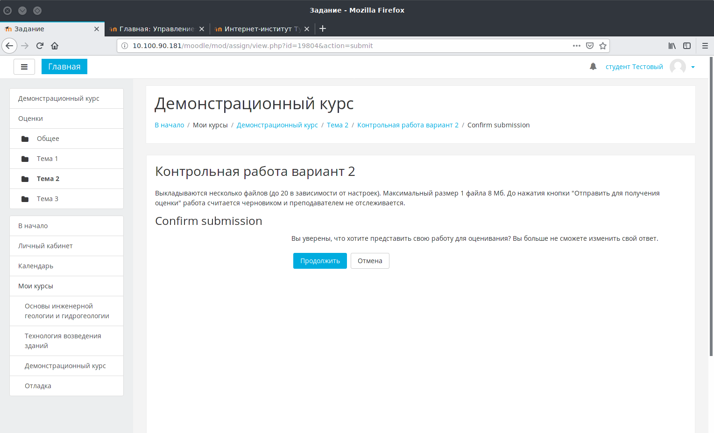Bookmark this page with star icon
Screen dimensions: 714x433
click(x=603, y=46)
